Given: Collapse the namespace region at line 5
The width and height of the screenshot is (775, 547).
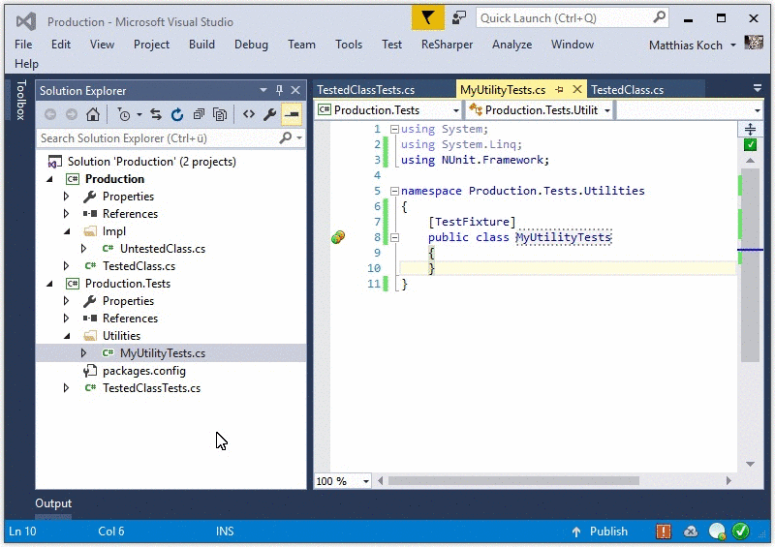Looking at the screenshot, I should (x=394, y=192).
